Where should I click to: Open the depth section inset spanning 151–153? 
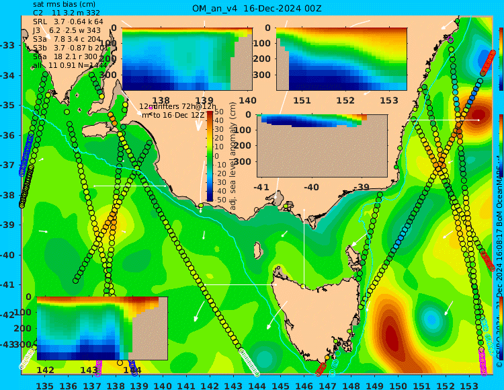point(341,59)
